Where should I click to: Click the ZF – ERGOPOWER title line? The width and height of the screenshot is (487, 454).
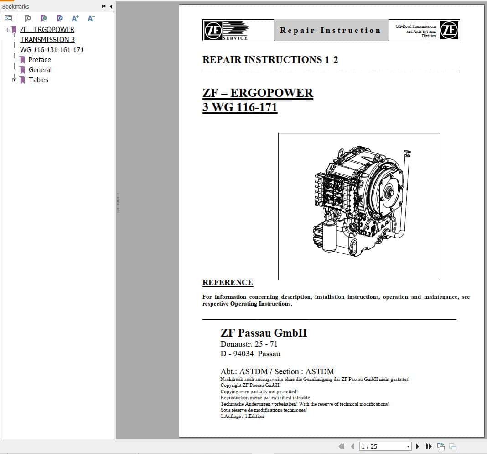tap(258, 93)
